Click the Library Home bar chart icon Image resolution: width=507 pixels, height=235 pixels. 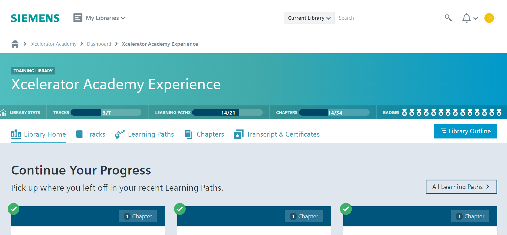tap(16, 134)
